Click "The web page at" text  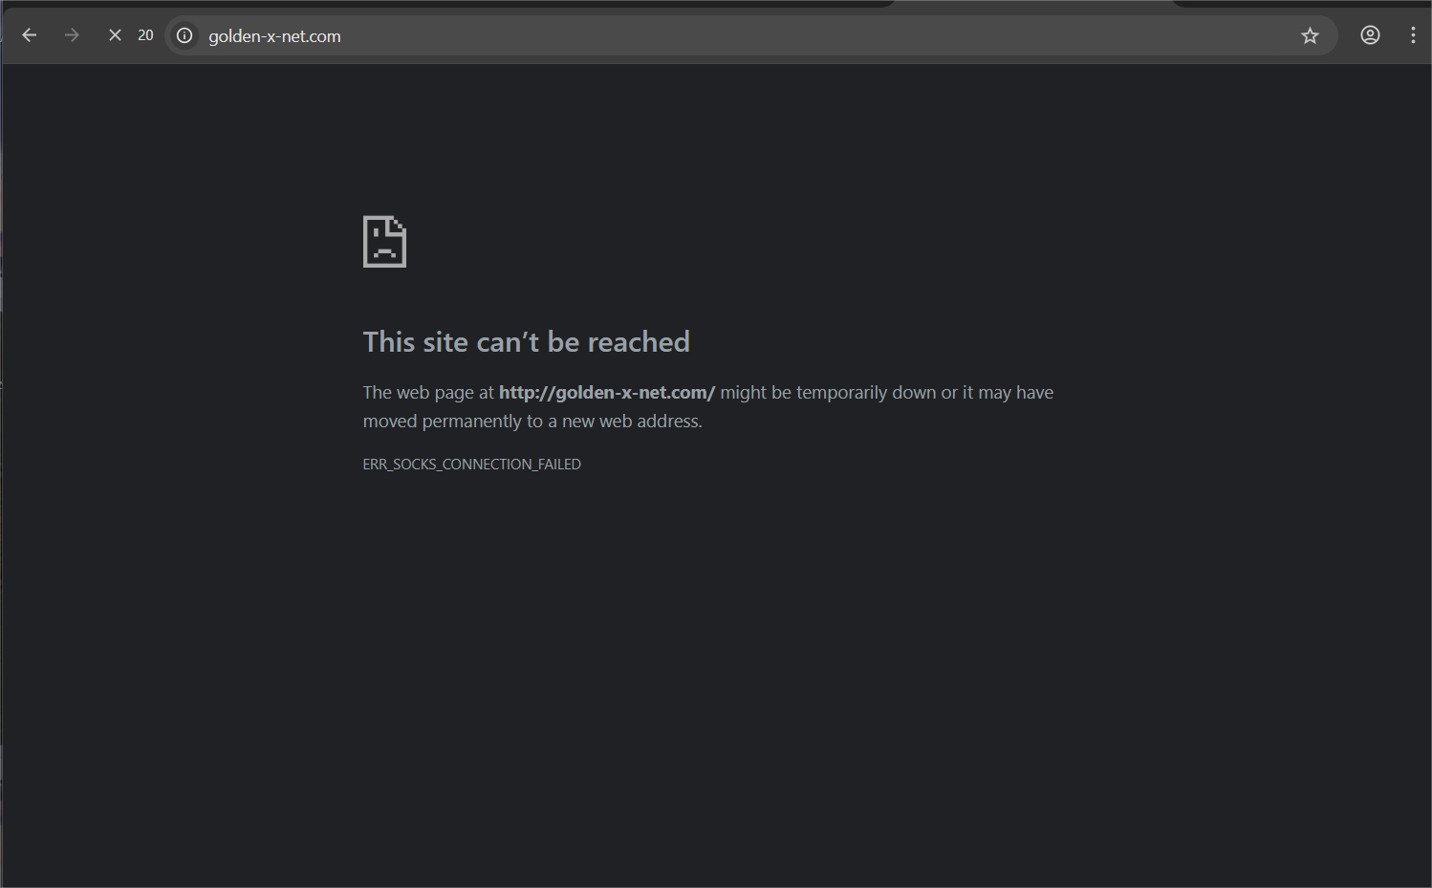428,393
